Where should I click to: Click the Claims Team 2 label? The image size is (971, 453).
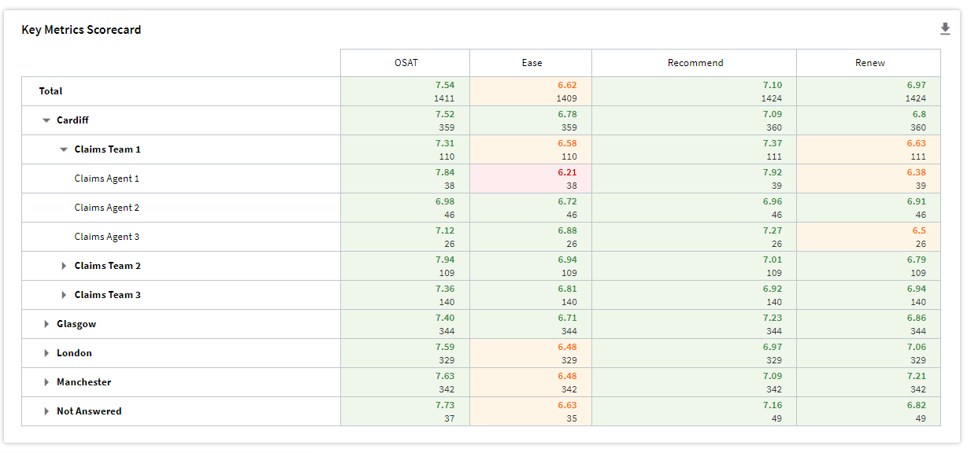[108, 266]
